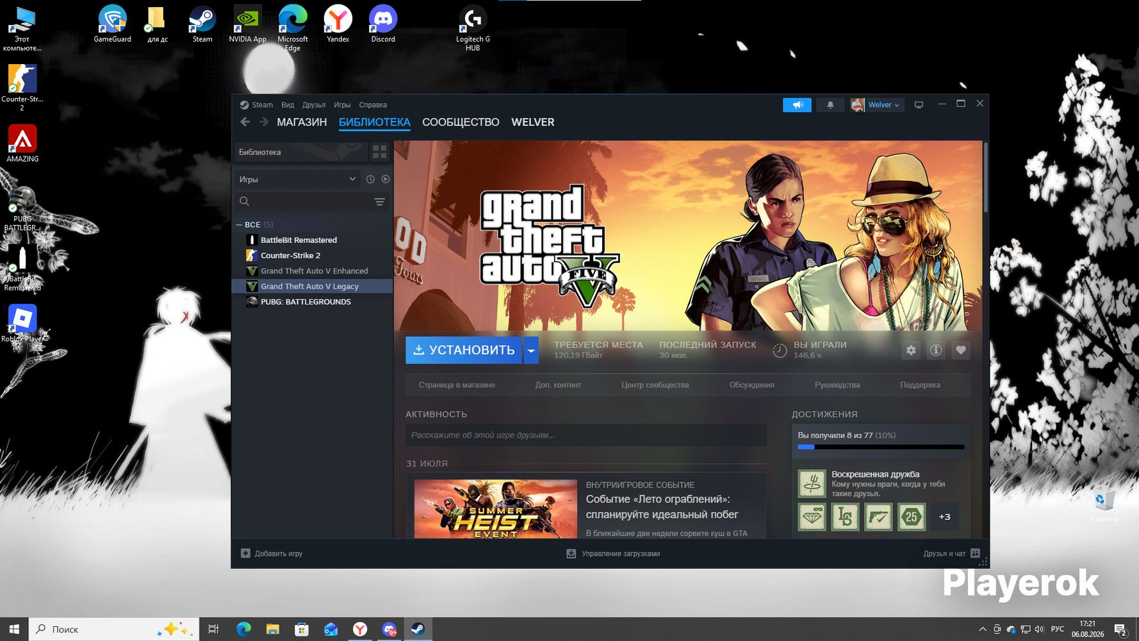Open the Steam menu
Image resolution: width=1139 pixels, height=641 pixels.
(262, 105)
